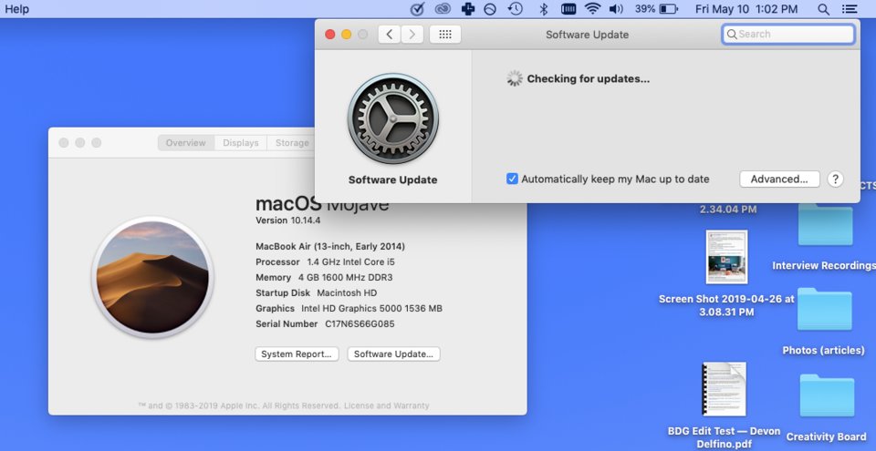Screen dimensions: 876x451
Task: Click the blue cross menu bar icon
Action: click(467, 9)
